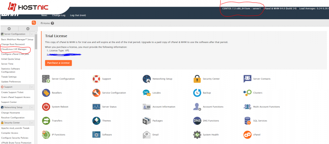Open the Email envelope icon
This screenshot has height=144, width=329.
point(147,135)
